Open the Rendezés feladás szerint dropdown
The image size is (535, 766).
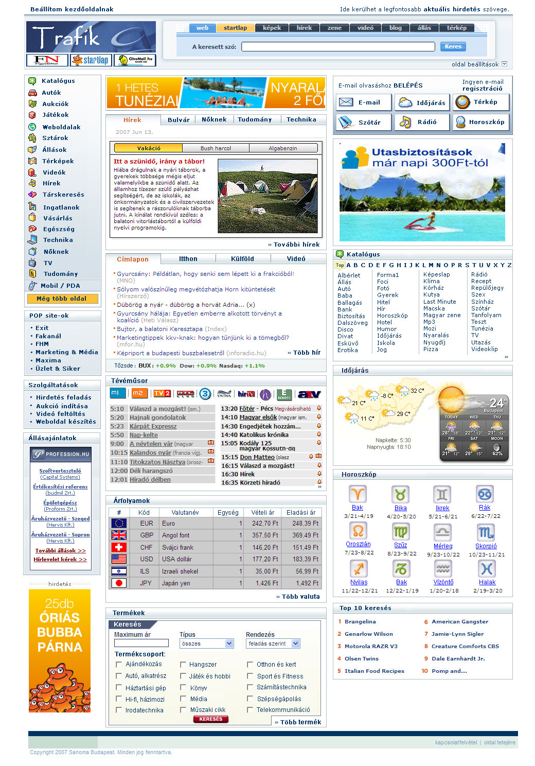(x=273, y=643)
